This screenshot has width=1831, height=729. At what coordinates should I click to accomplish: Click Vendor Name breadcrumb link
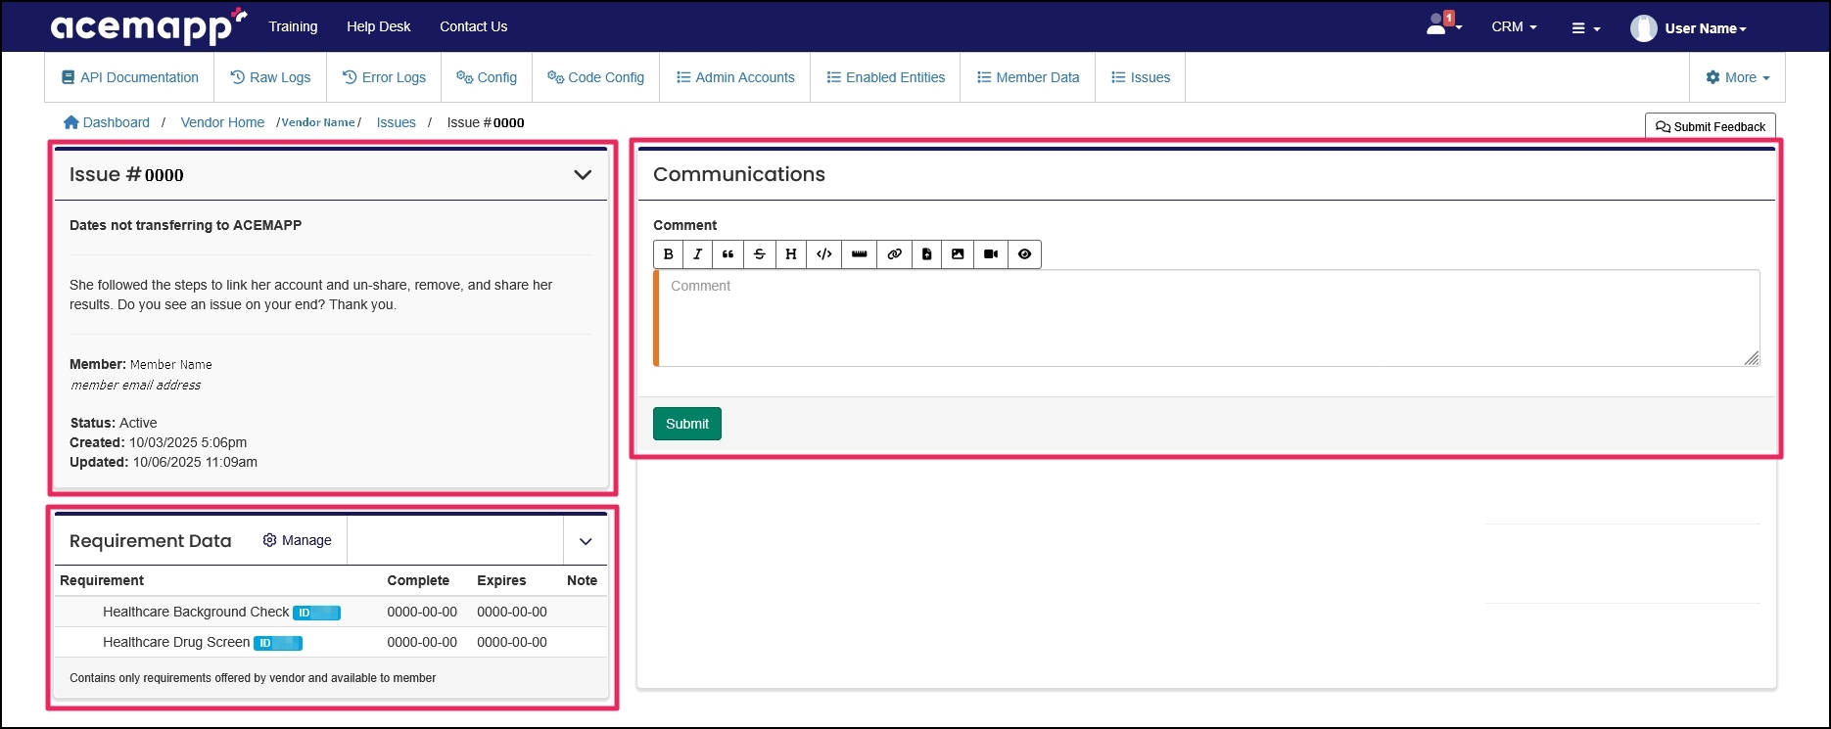318,122
